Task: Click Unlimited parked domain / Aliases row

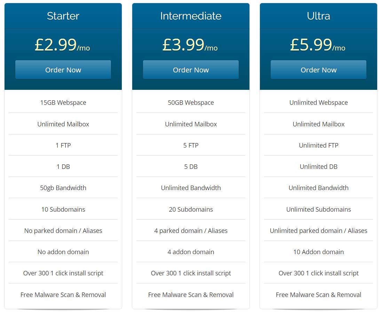Action: coord(319,230)
